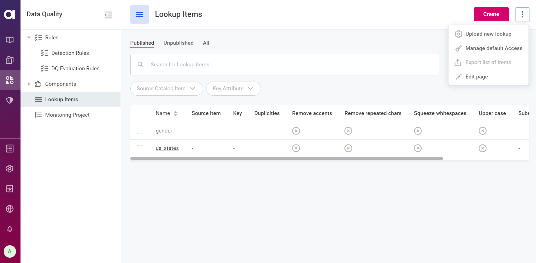Click Upper case icon for us_states
Screen dimensions: 536x263
click(483, 148)
